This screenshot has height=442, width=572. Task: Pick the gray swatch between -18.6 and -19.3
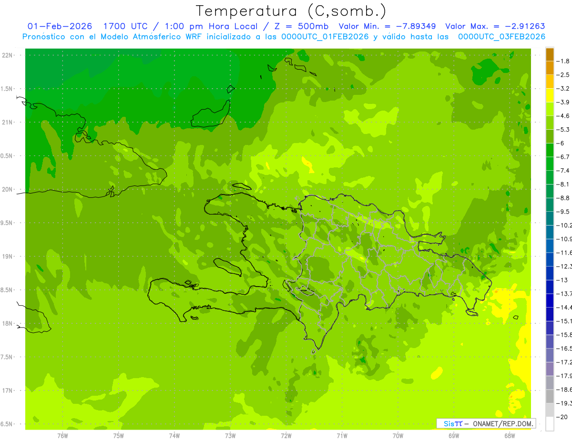coord(550,396)
